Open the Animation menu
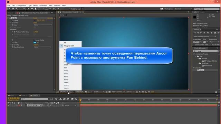The height and width of the screenshot is (124, 221). tap(43, 6)
